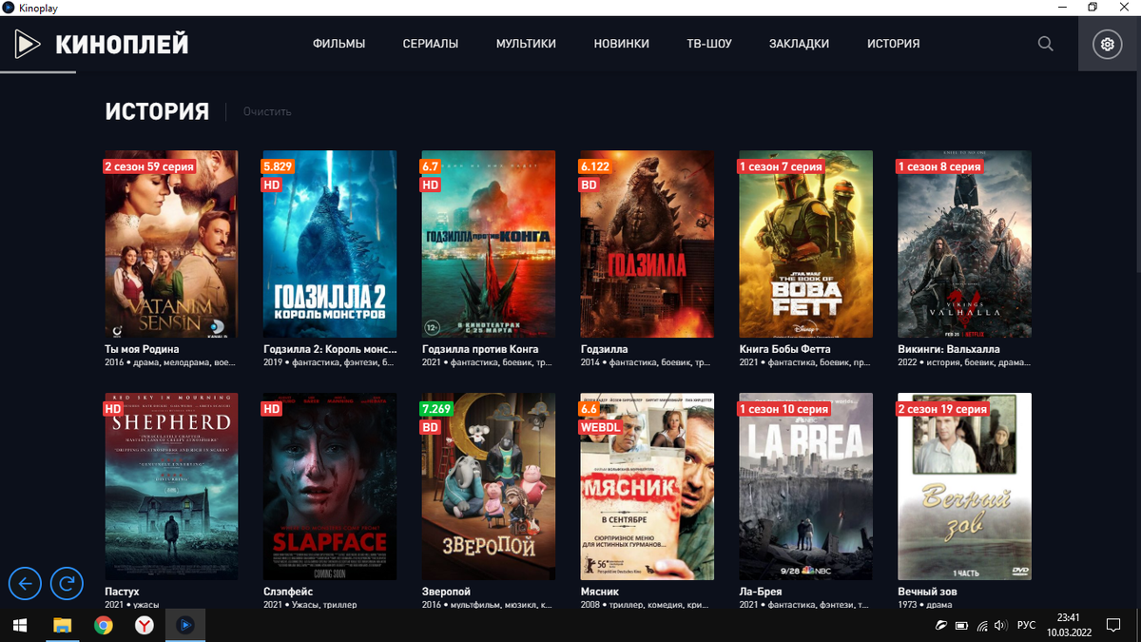
Task: Open the 2014 Годзилла poster
Action: click(648, 243)
